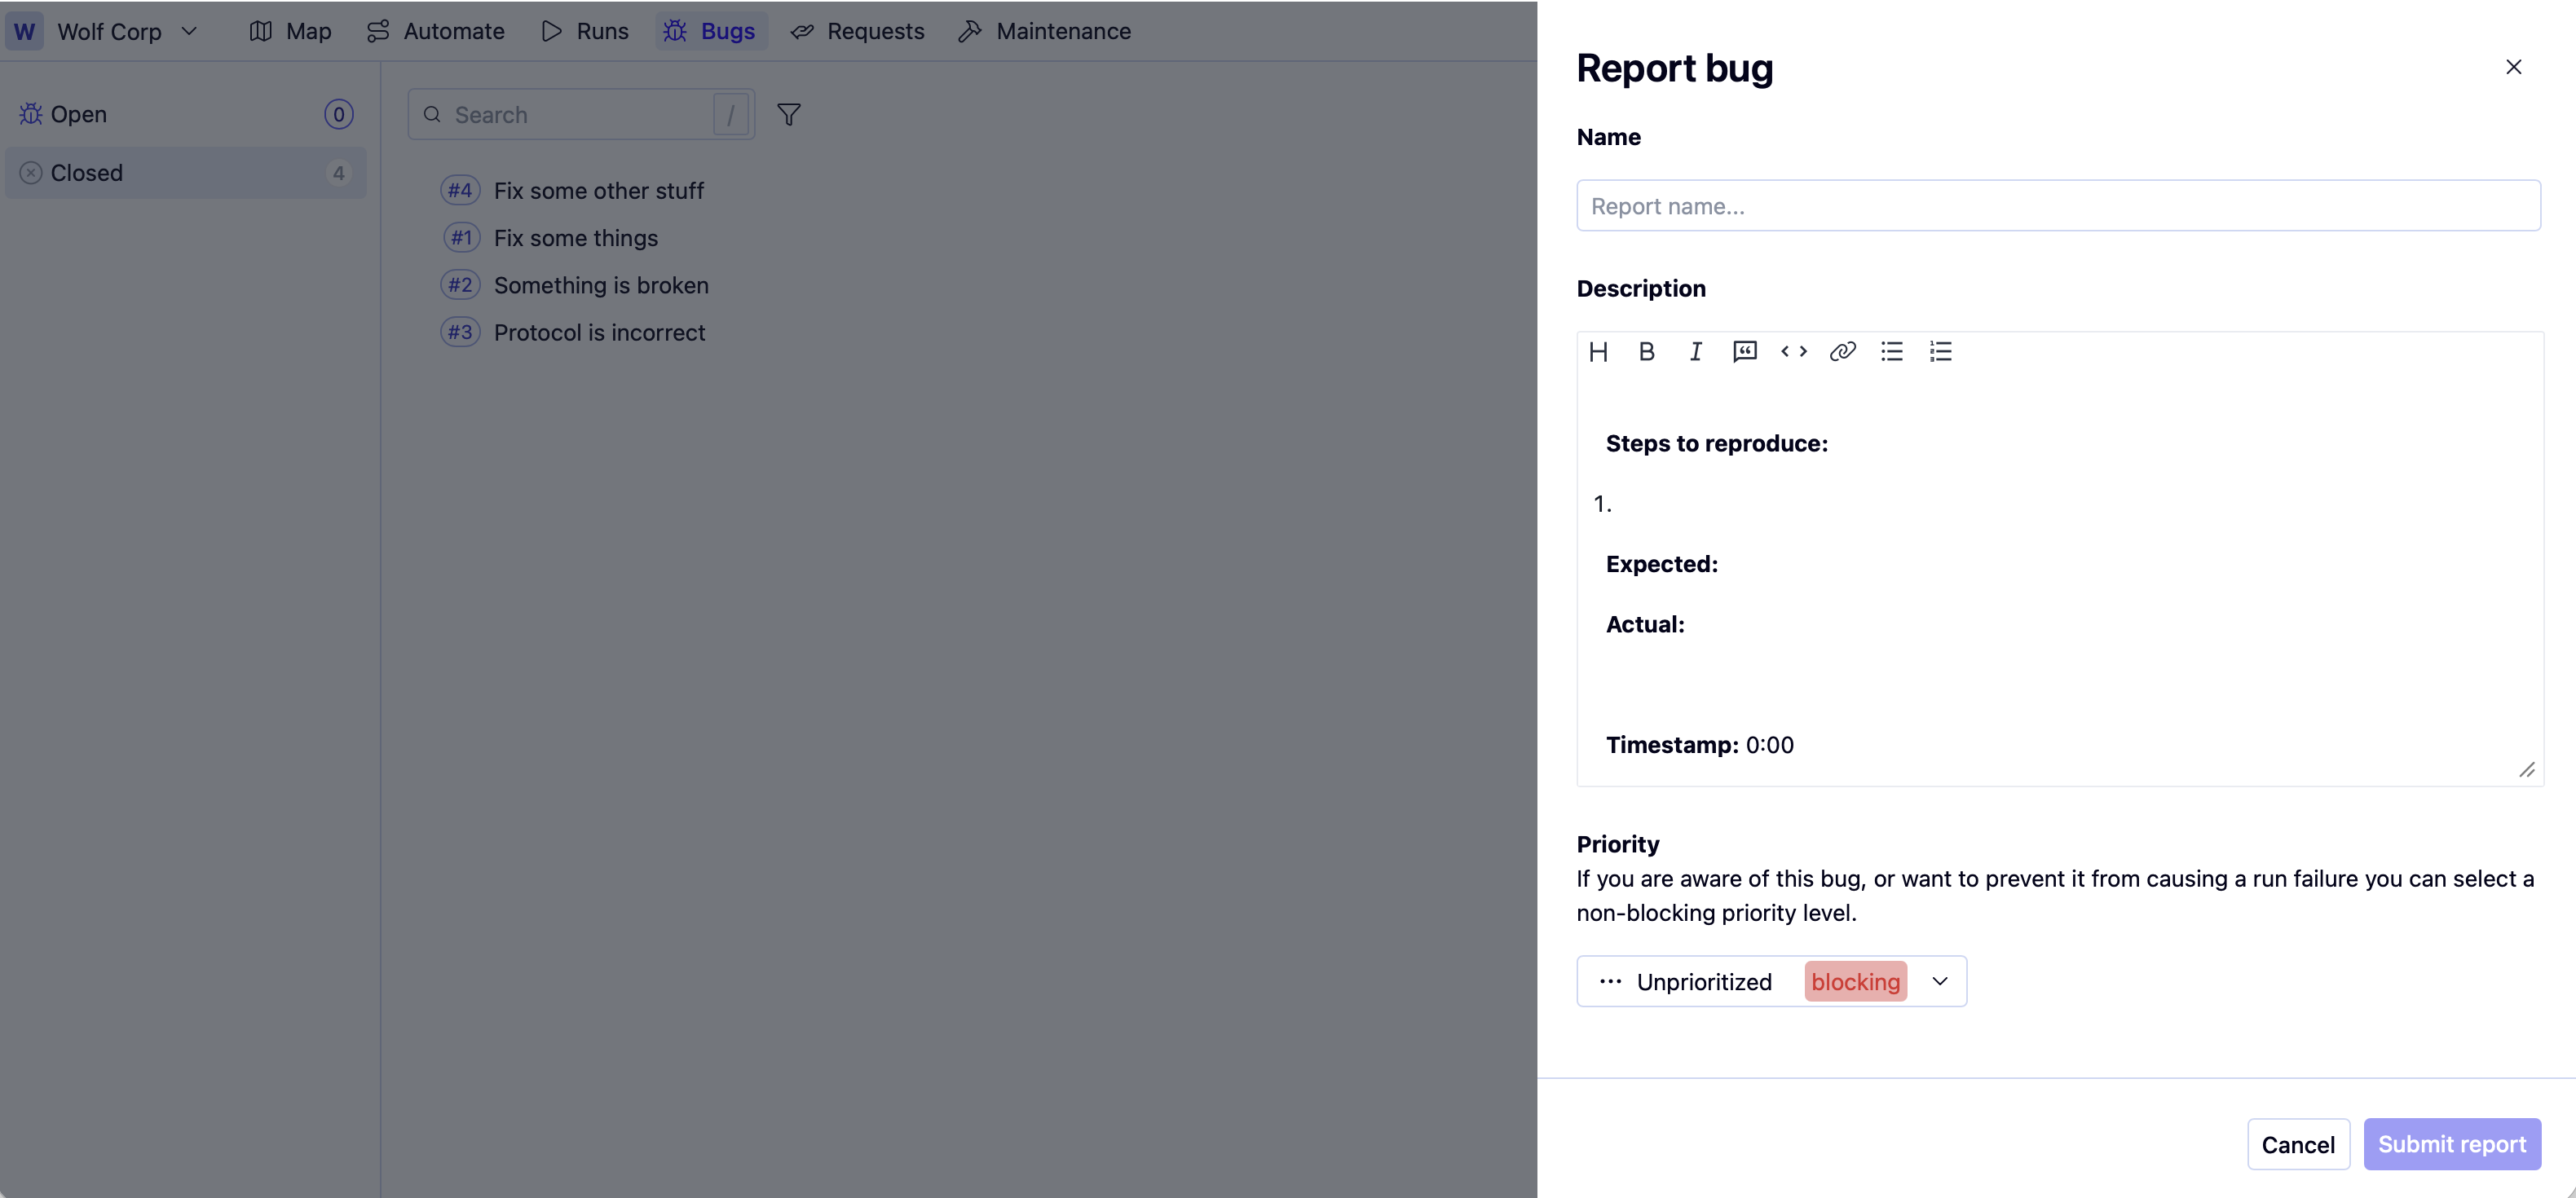Viewport: 2576px width, 1198px height.
Task: Apply Italic formatting to the description
Action: [1695, 351]
